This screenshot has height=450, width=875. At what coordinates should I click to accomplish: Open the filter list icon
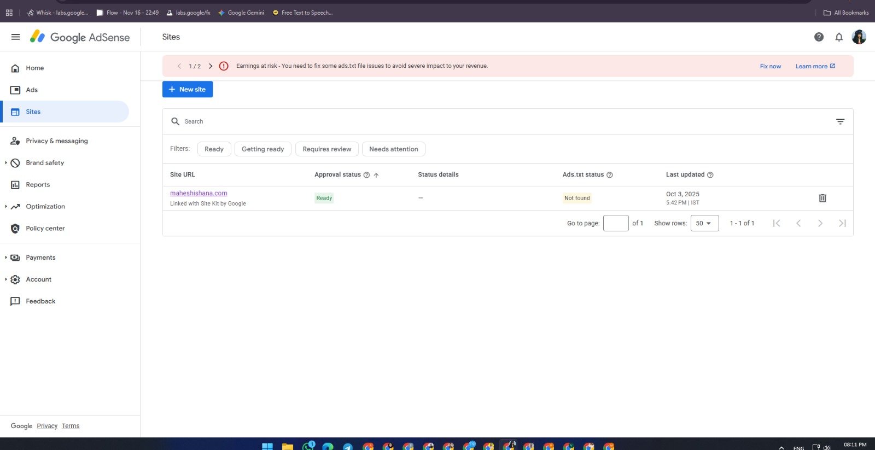[840, 121]
